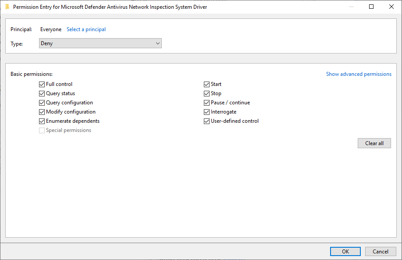
Task: Maximize the Permission Entry window
Action: pyautogui.click(x=371, y=7)
